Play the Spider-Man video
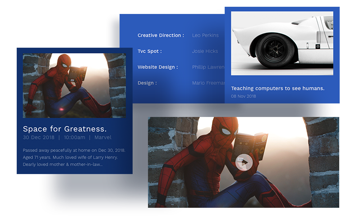360x224 pixels. click(243, 162)
